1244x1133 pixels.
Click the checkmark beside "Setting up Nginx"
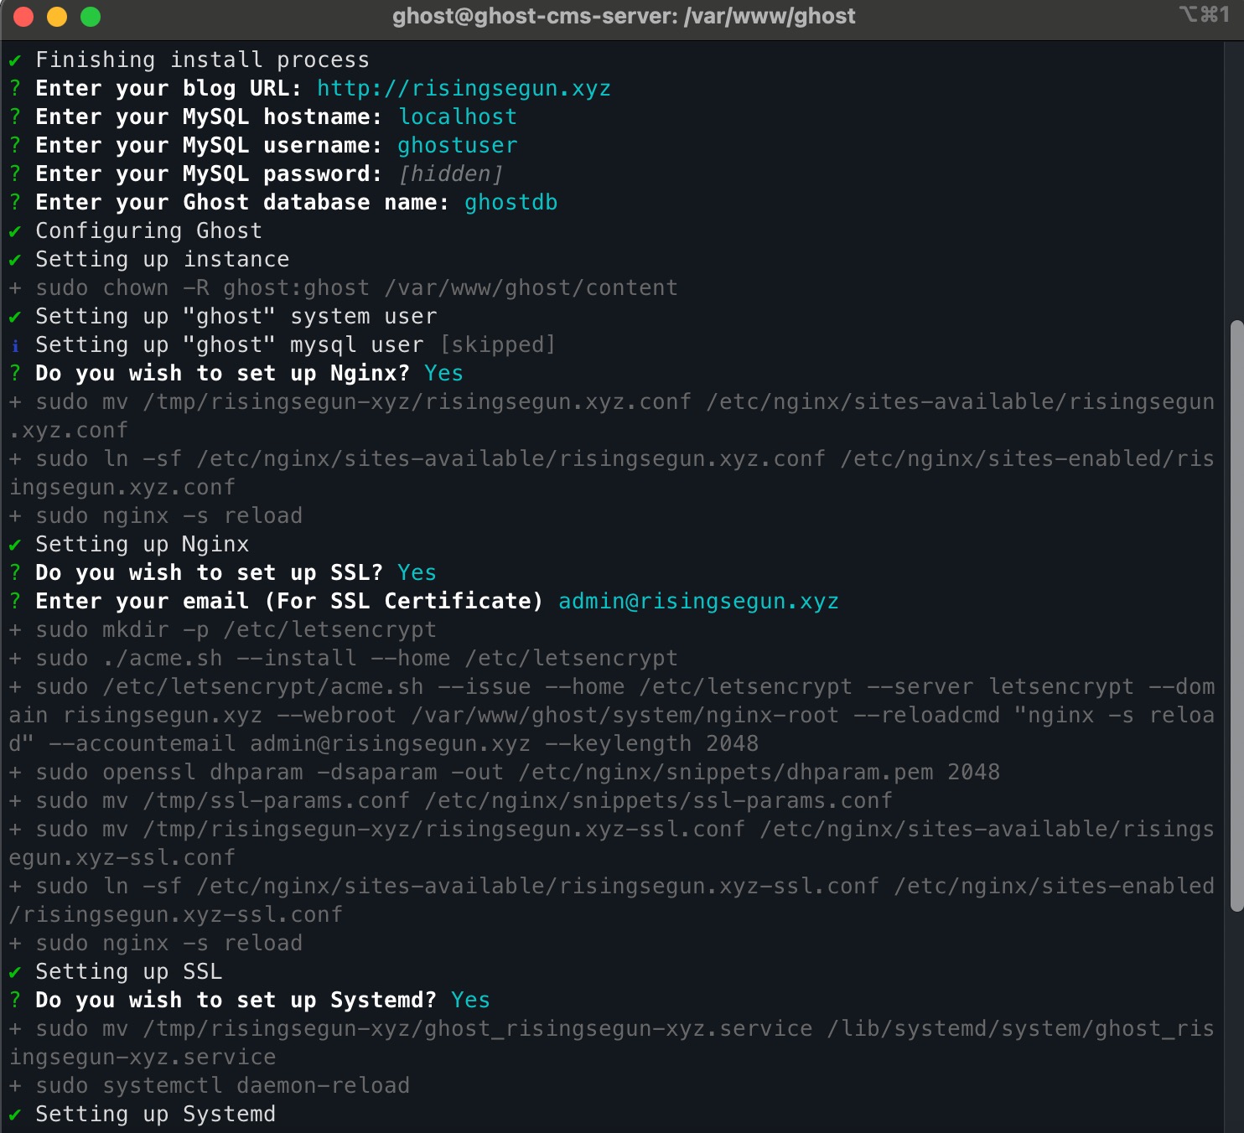(x=15, y=544)
